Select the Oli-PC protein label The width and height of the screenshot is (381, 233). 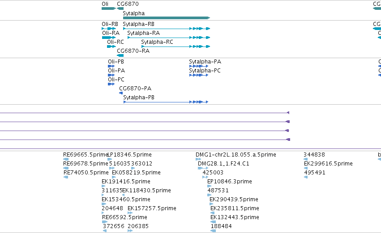tap(116, 80)
